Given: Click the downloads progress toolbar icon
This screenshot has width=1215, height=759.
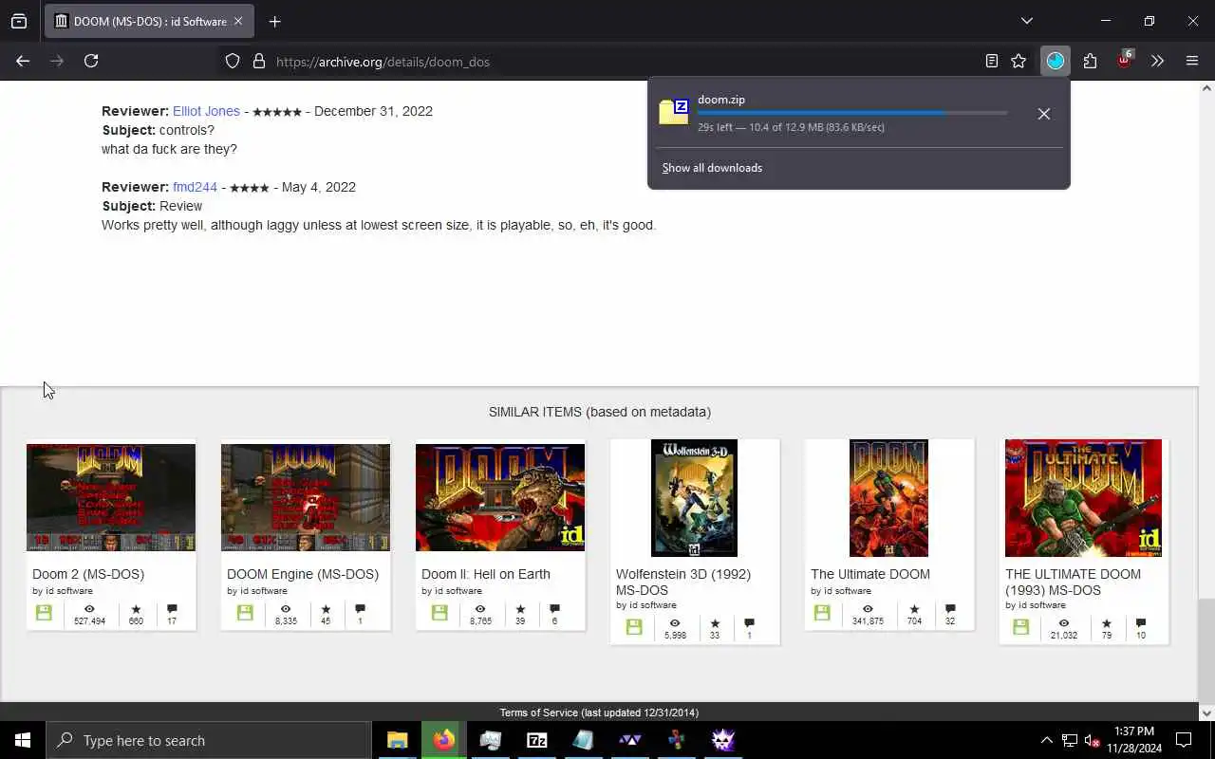Looking at the screenshot, I should pos(1056,61).
